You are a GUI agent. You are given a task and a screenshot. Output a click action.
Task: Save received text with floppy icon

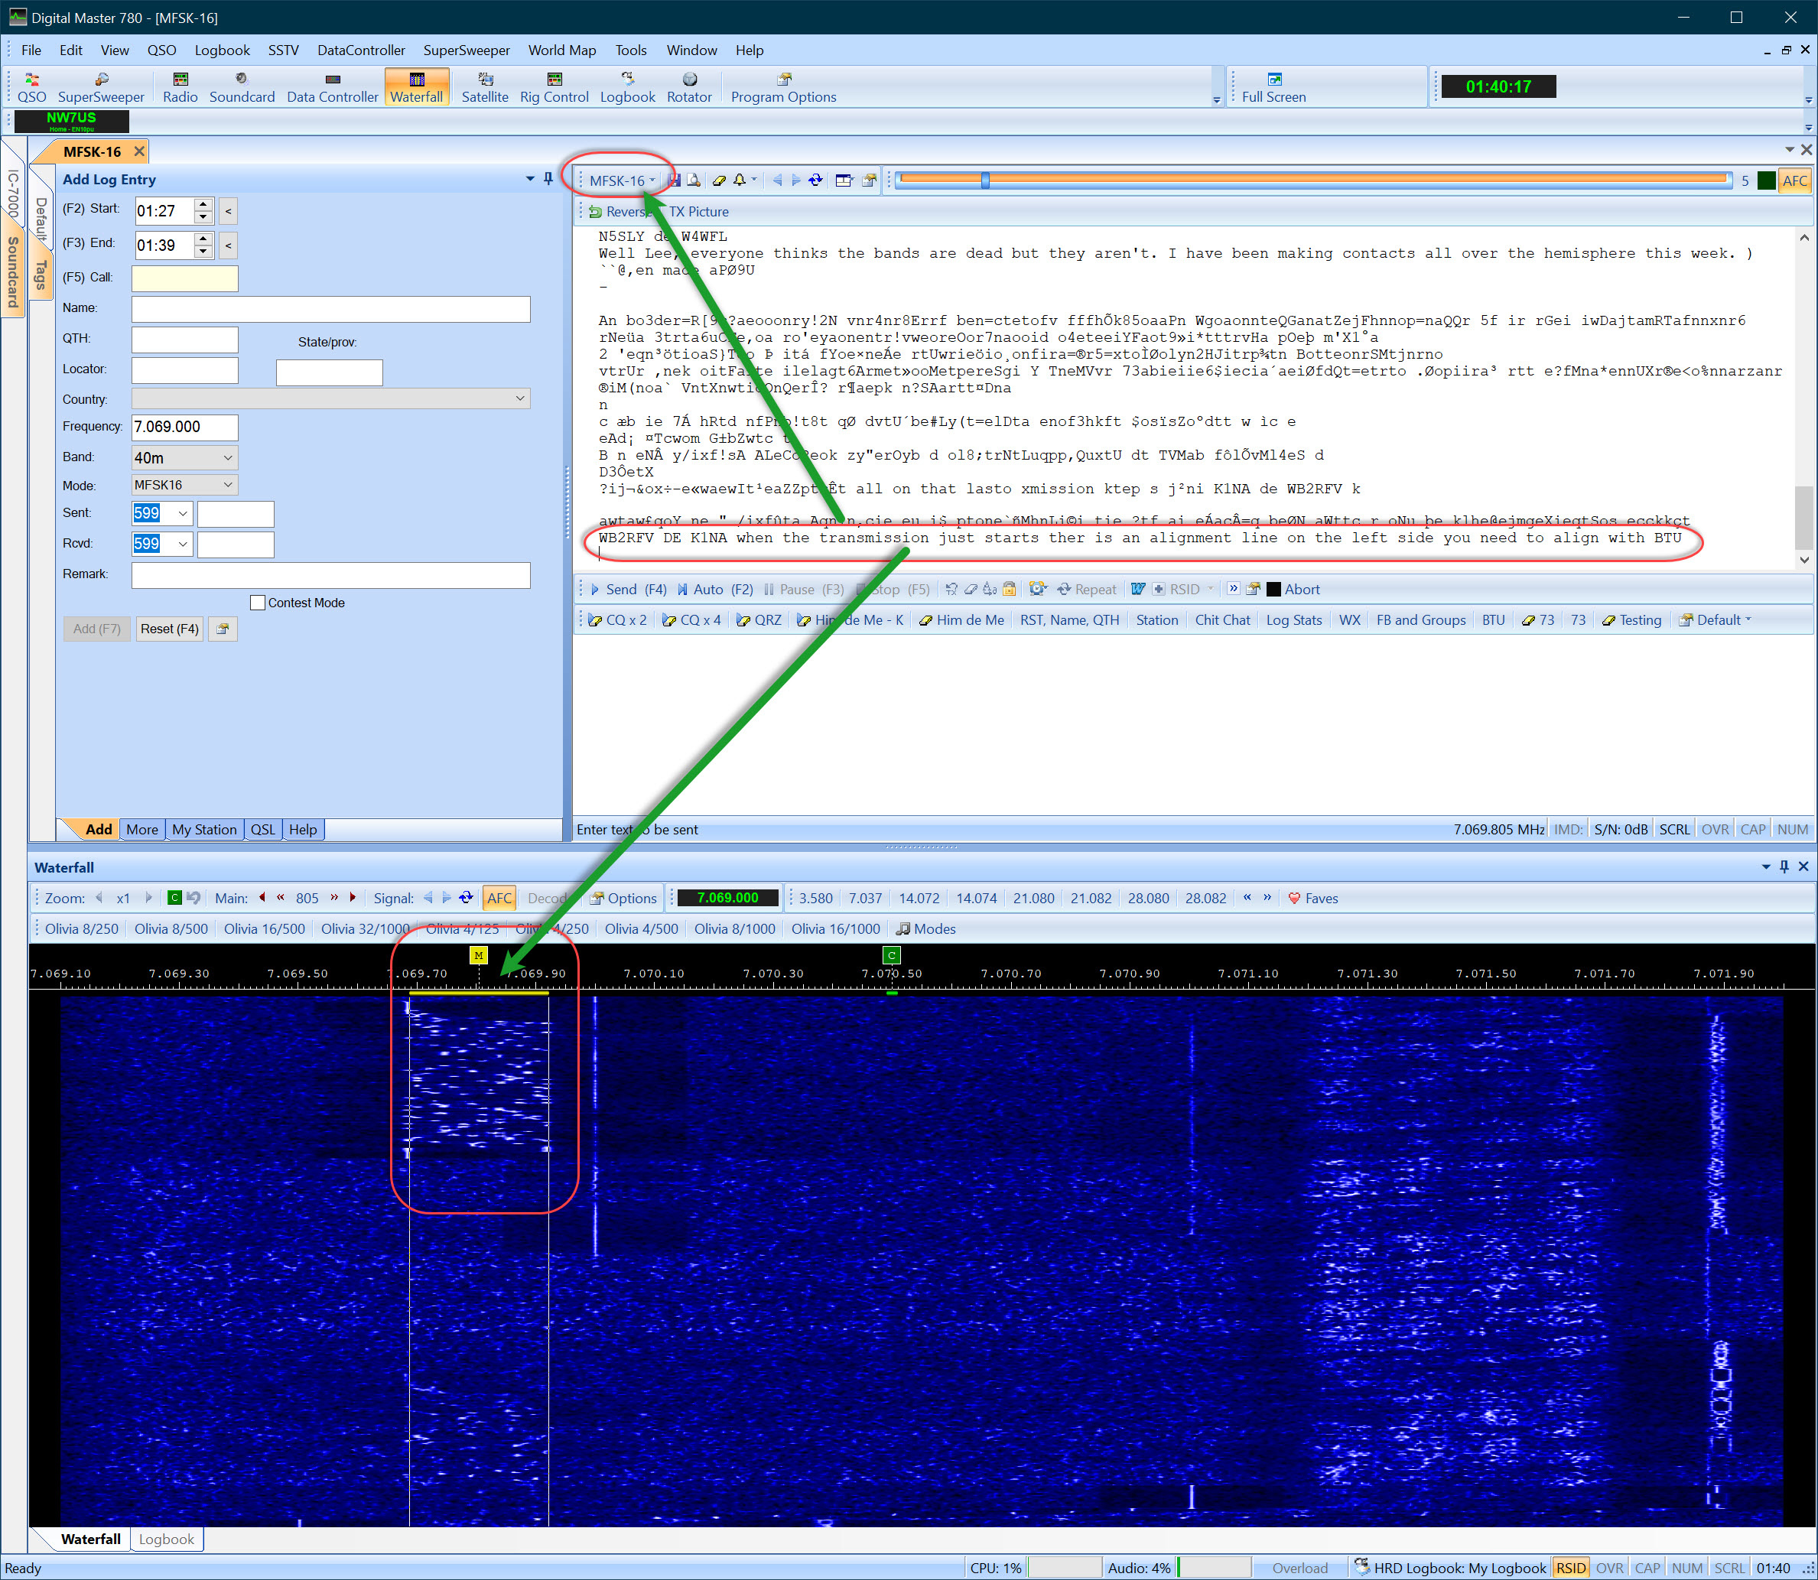coord(675,180)
